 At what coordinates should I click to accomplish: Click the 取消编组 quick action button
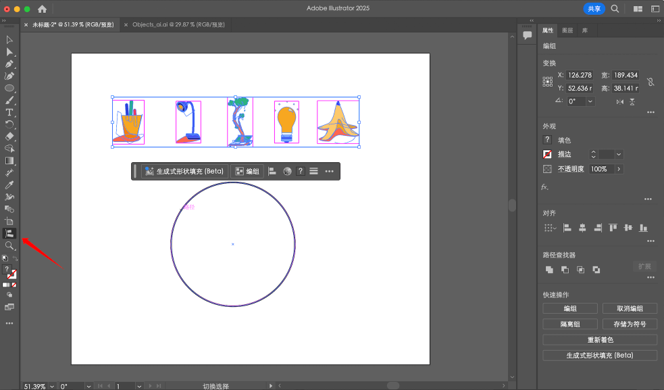(630, 308)
